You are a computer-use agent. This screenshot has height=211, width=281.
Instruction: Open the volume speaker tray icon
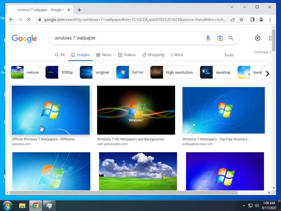tap(257, 206)
